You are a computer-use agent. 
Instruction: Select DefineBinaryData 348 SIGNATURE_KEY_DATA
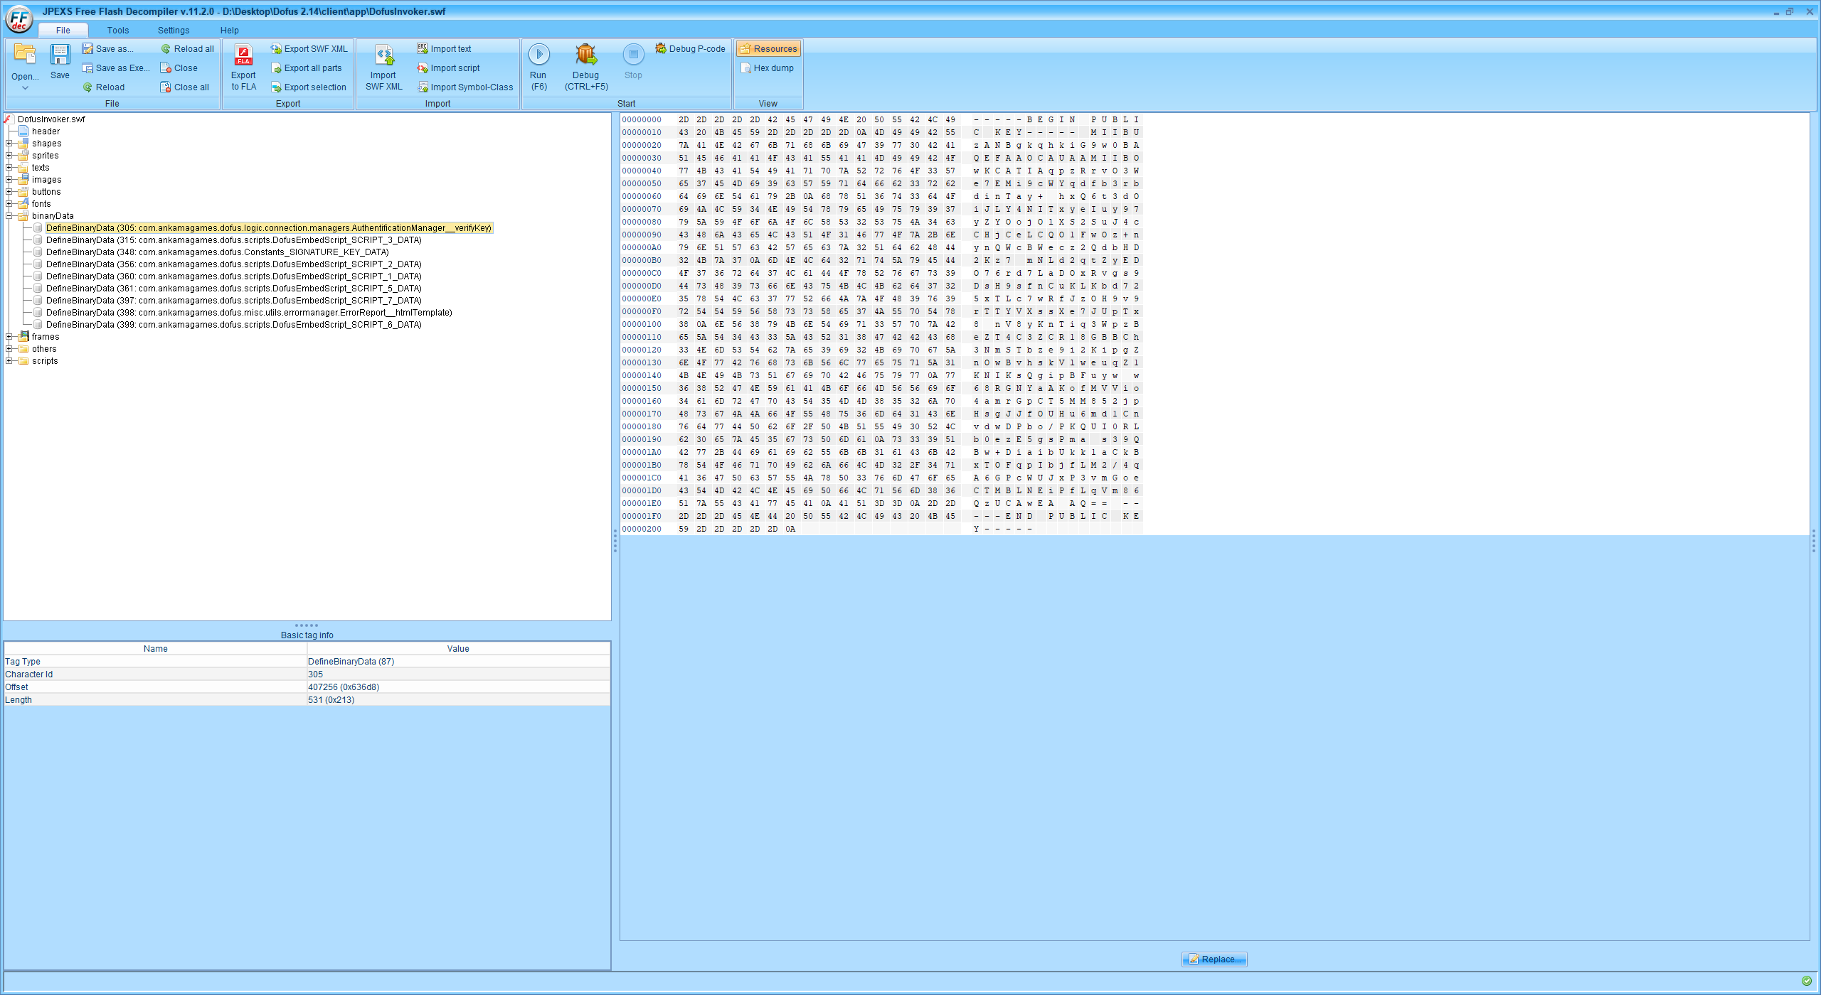tap(217, 252)
